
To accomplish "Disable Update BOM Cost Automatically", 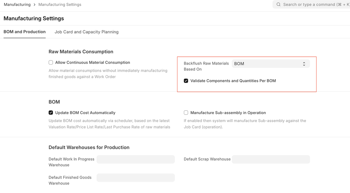I will pos(51,113).
